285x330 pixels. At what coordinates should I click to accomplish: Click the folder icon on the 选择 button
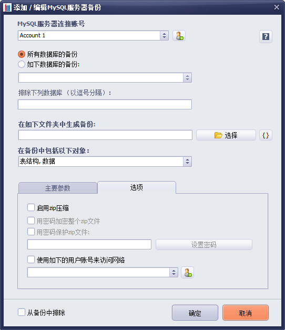point(218,135)
